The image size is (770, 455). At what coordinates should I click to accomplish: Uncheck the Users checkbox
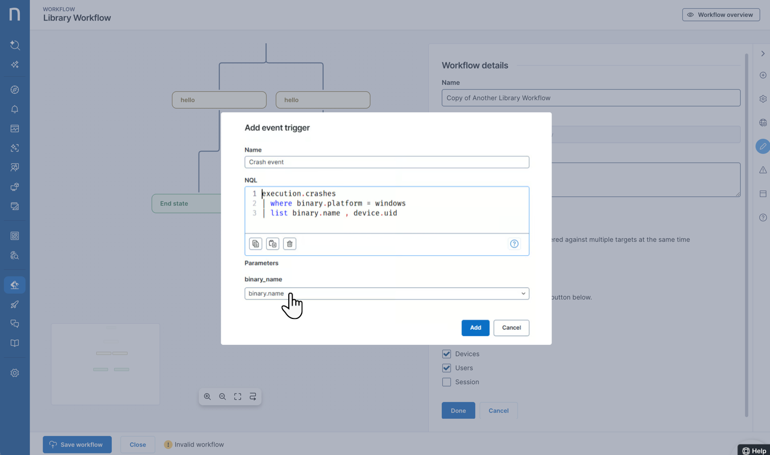click(x=447, y=368)
